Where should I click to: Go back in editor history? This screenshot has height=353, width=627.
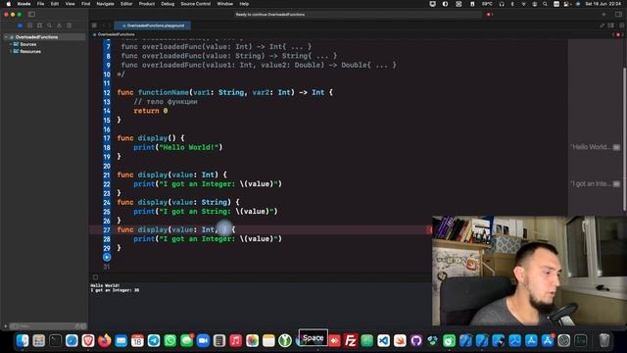point(103,25)
